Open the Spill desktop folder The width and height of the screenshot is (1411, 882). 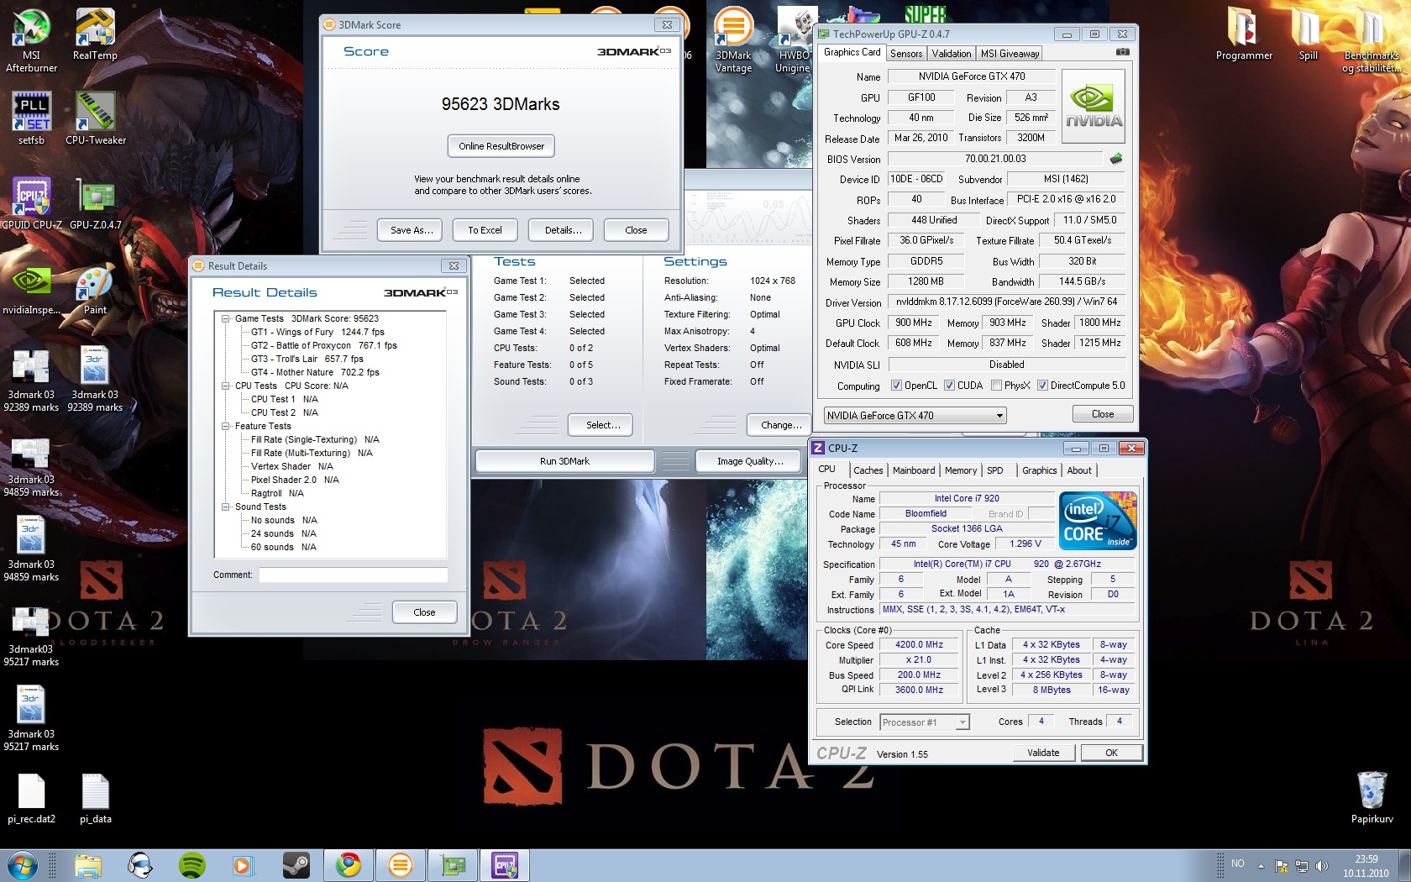(x=1308, y=34)
